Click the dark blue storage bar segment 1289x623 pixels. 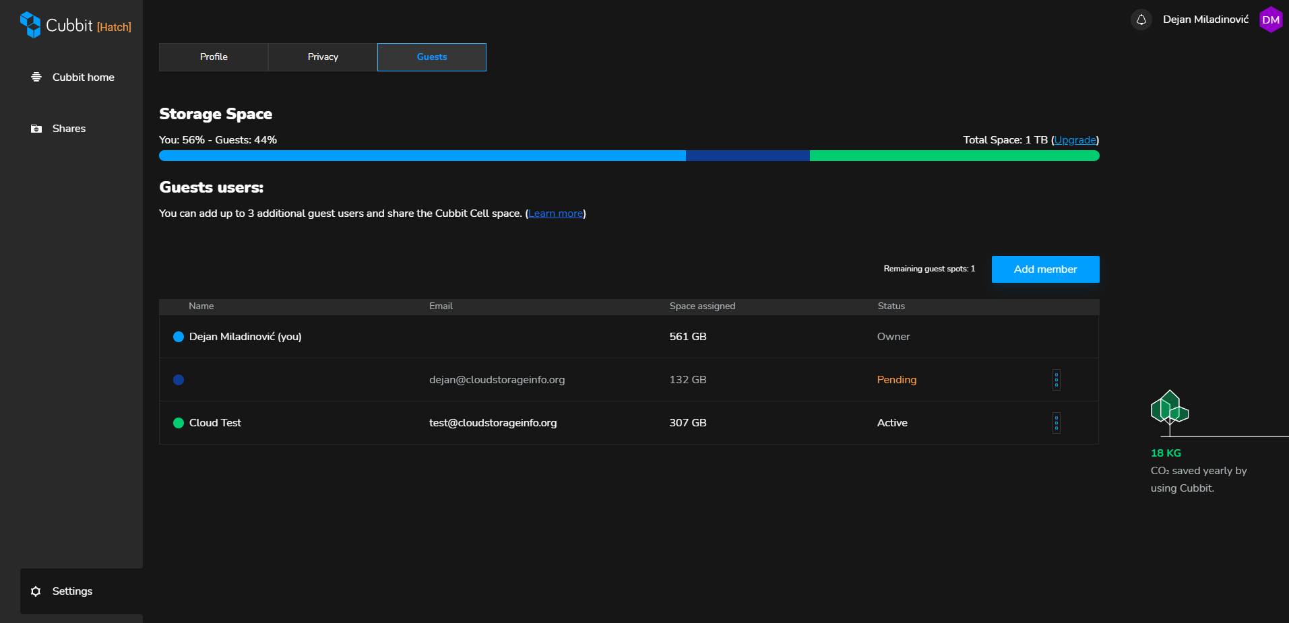[x=747, y=156]
